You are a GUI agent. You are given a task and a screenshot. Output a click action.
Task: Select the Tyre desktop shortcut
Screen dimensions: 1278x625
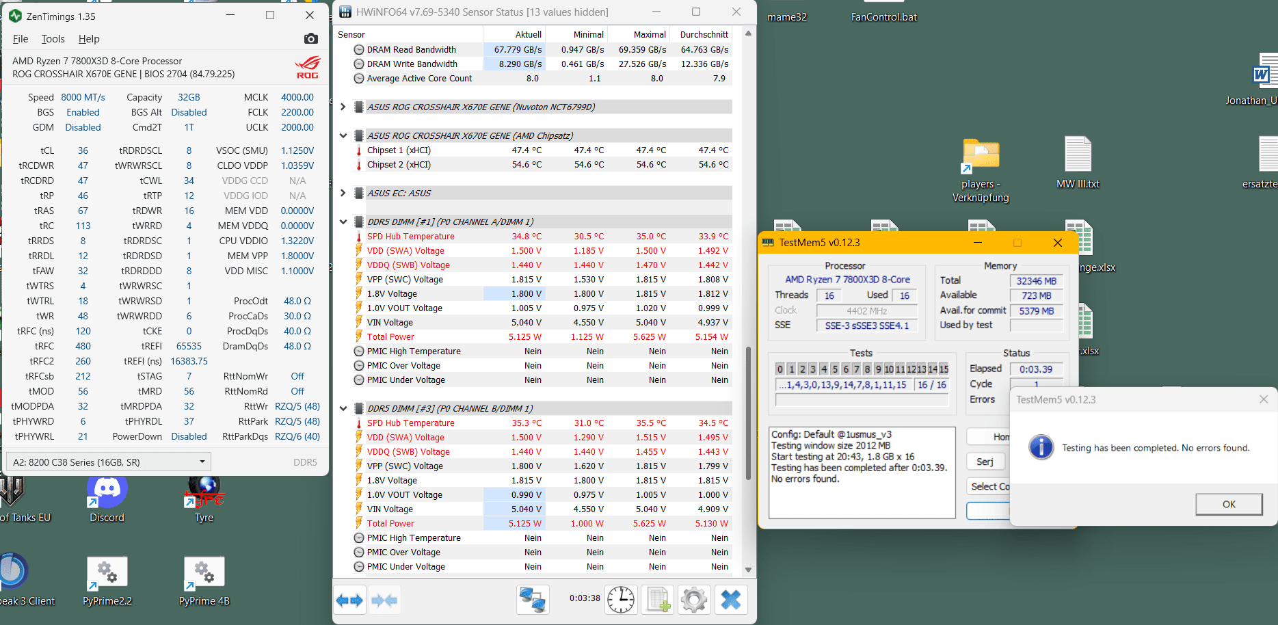[x=204, y=500]
